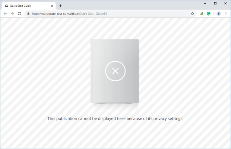Image resolution: width=231 pixels, height=149 pixels.
Task: Open the Grammarly extension
Action: click(x=209, y=14)
